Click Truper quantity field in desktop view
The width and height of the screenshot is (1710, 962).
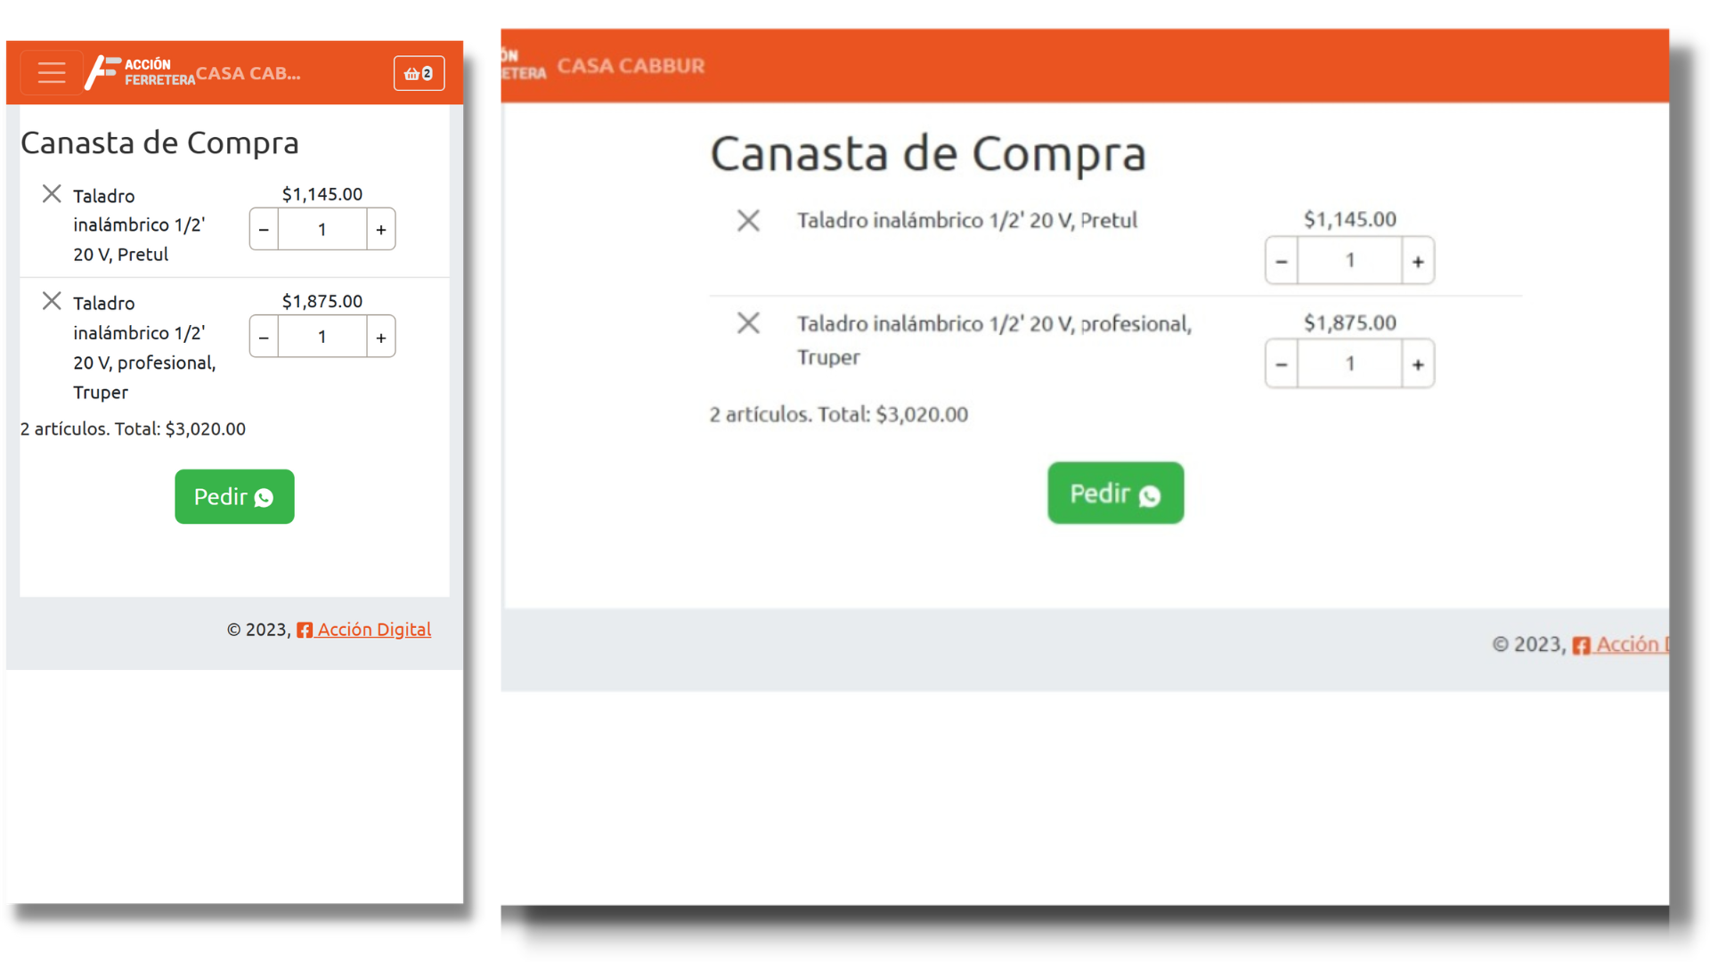coord(1349,364)
